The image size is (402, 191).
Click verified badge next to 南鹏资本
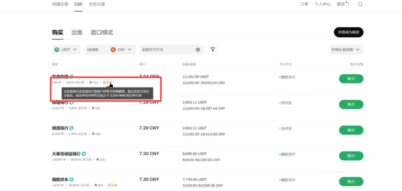[x=72, y=180]
